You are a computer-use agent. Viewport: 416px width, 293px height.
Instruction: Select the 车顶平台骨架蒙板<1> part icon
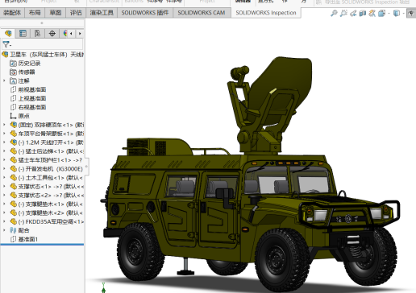pyautogui.click(x=13, y=134)
